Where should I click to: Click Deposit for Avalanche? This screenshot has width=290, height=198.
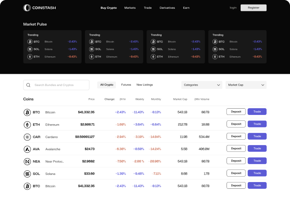point(236,148)
